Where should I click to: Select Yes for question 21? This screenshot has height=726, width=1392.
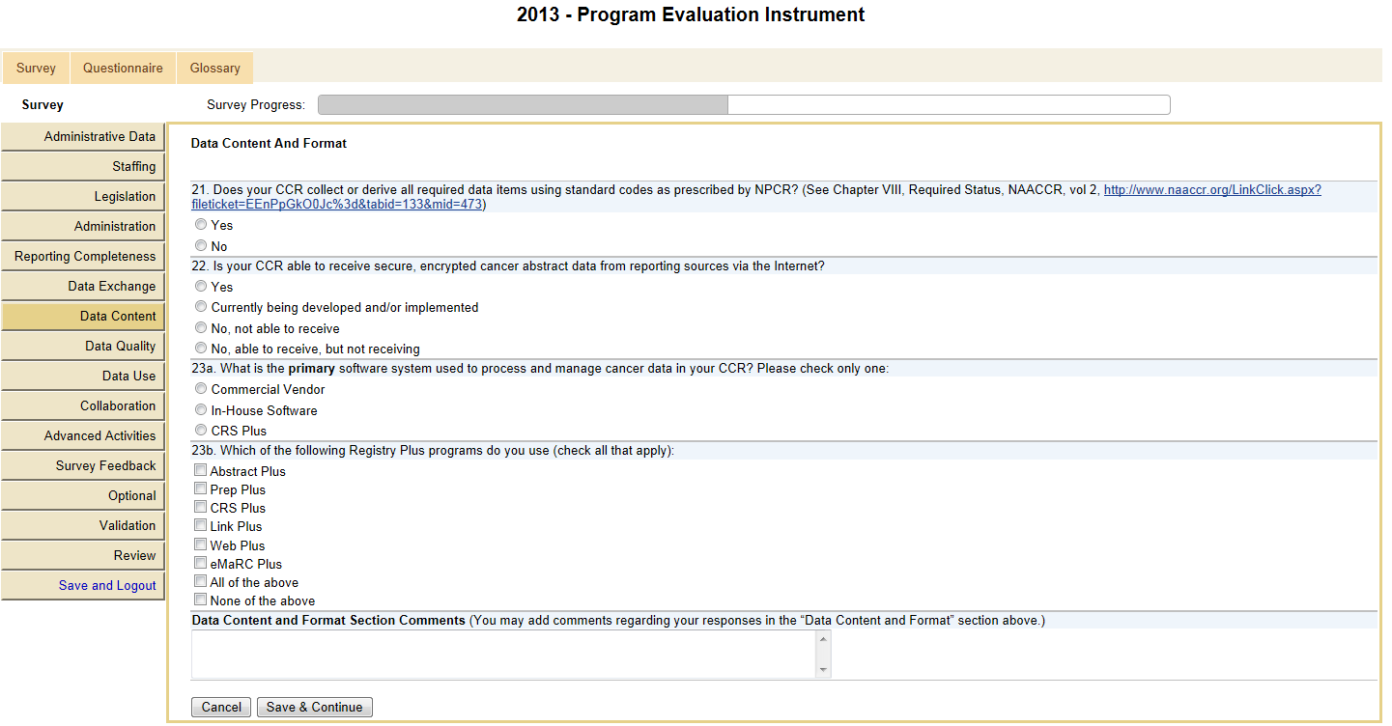coord(201,224)
